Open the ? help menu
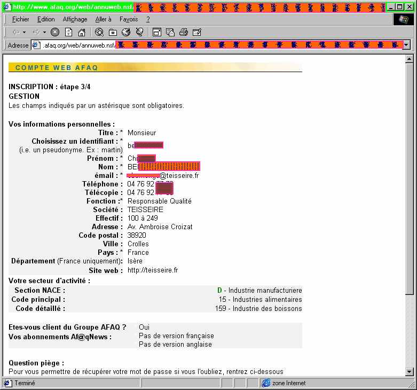This screenshot has width=417, height=390. [x=148, y=19]
